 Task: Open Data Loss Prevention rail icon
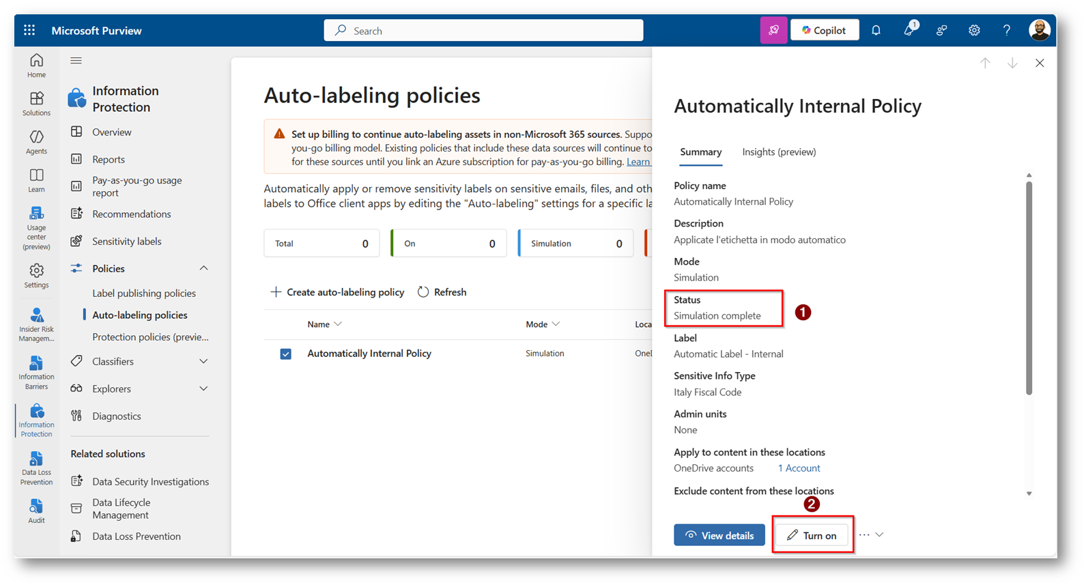[x=36, y=468]
